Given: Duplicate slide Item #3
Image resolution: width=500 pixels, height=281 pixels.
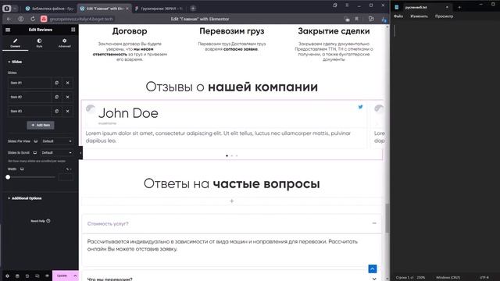Looking at the screenshot, I should click(x=57, y=111).
